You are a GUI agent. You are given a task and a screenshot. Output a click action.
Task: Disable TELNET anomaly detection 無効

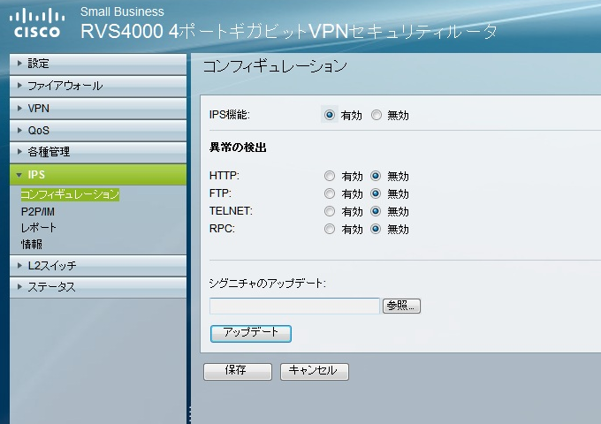click(376, 211)
